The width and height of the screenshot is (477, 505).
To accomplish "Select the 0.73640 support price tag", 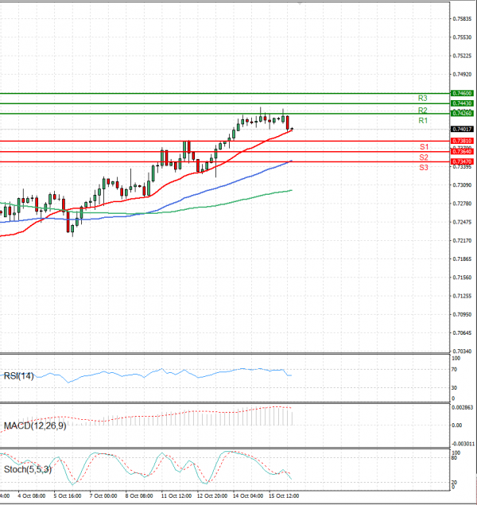I will click(462, 151).
